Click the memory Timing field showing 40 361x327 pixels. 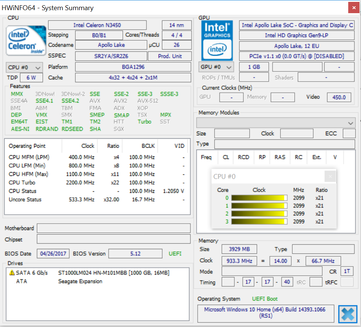[x=287, y=282]
